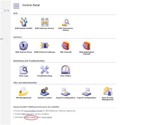This screenshot has height=125, width=156.
Task: Click the Troubleshooting label
Action: coord(44,76)
